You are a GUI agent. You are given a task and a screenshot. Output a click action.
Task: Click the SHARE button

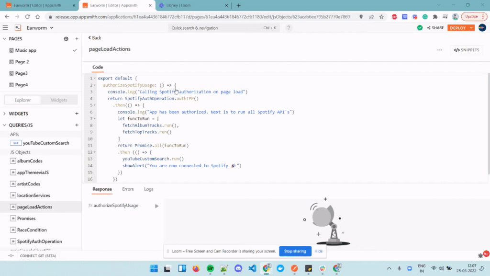[x=435, y=28]
